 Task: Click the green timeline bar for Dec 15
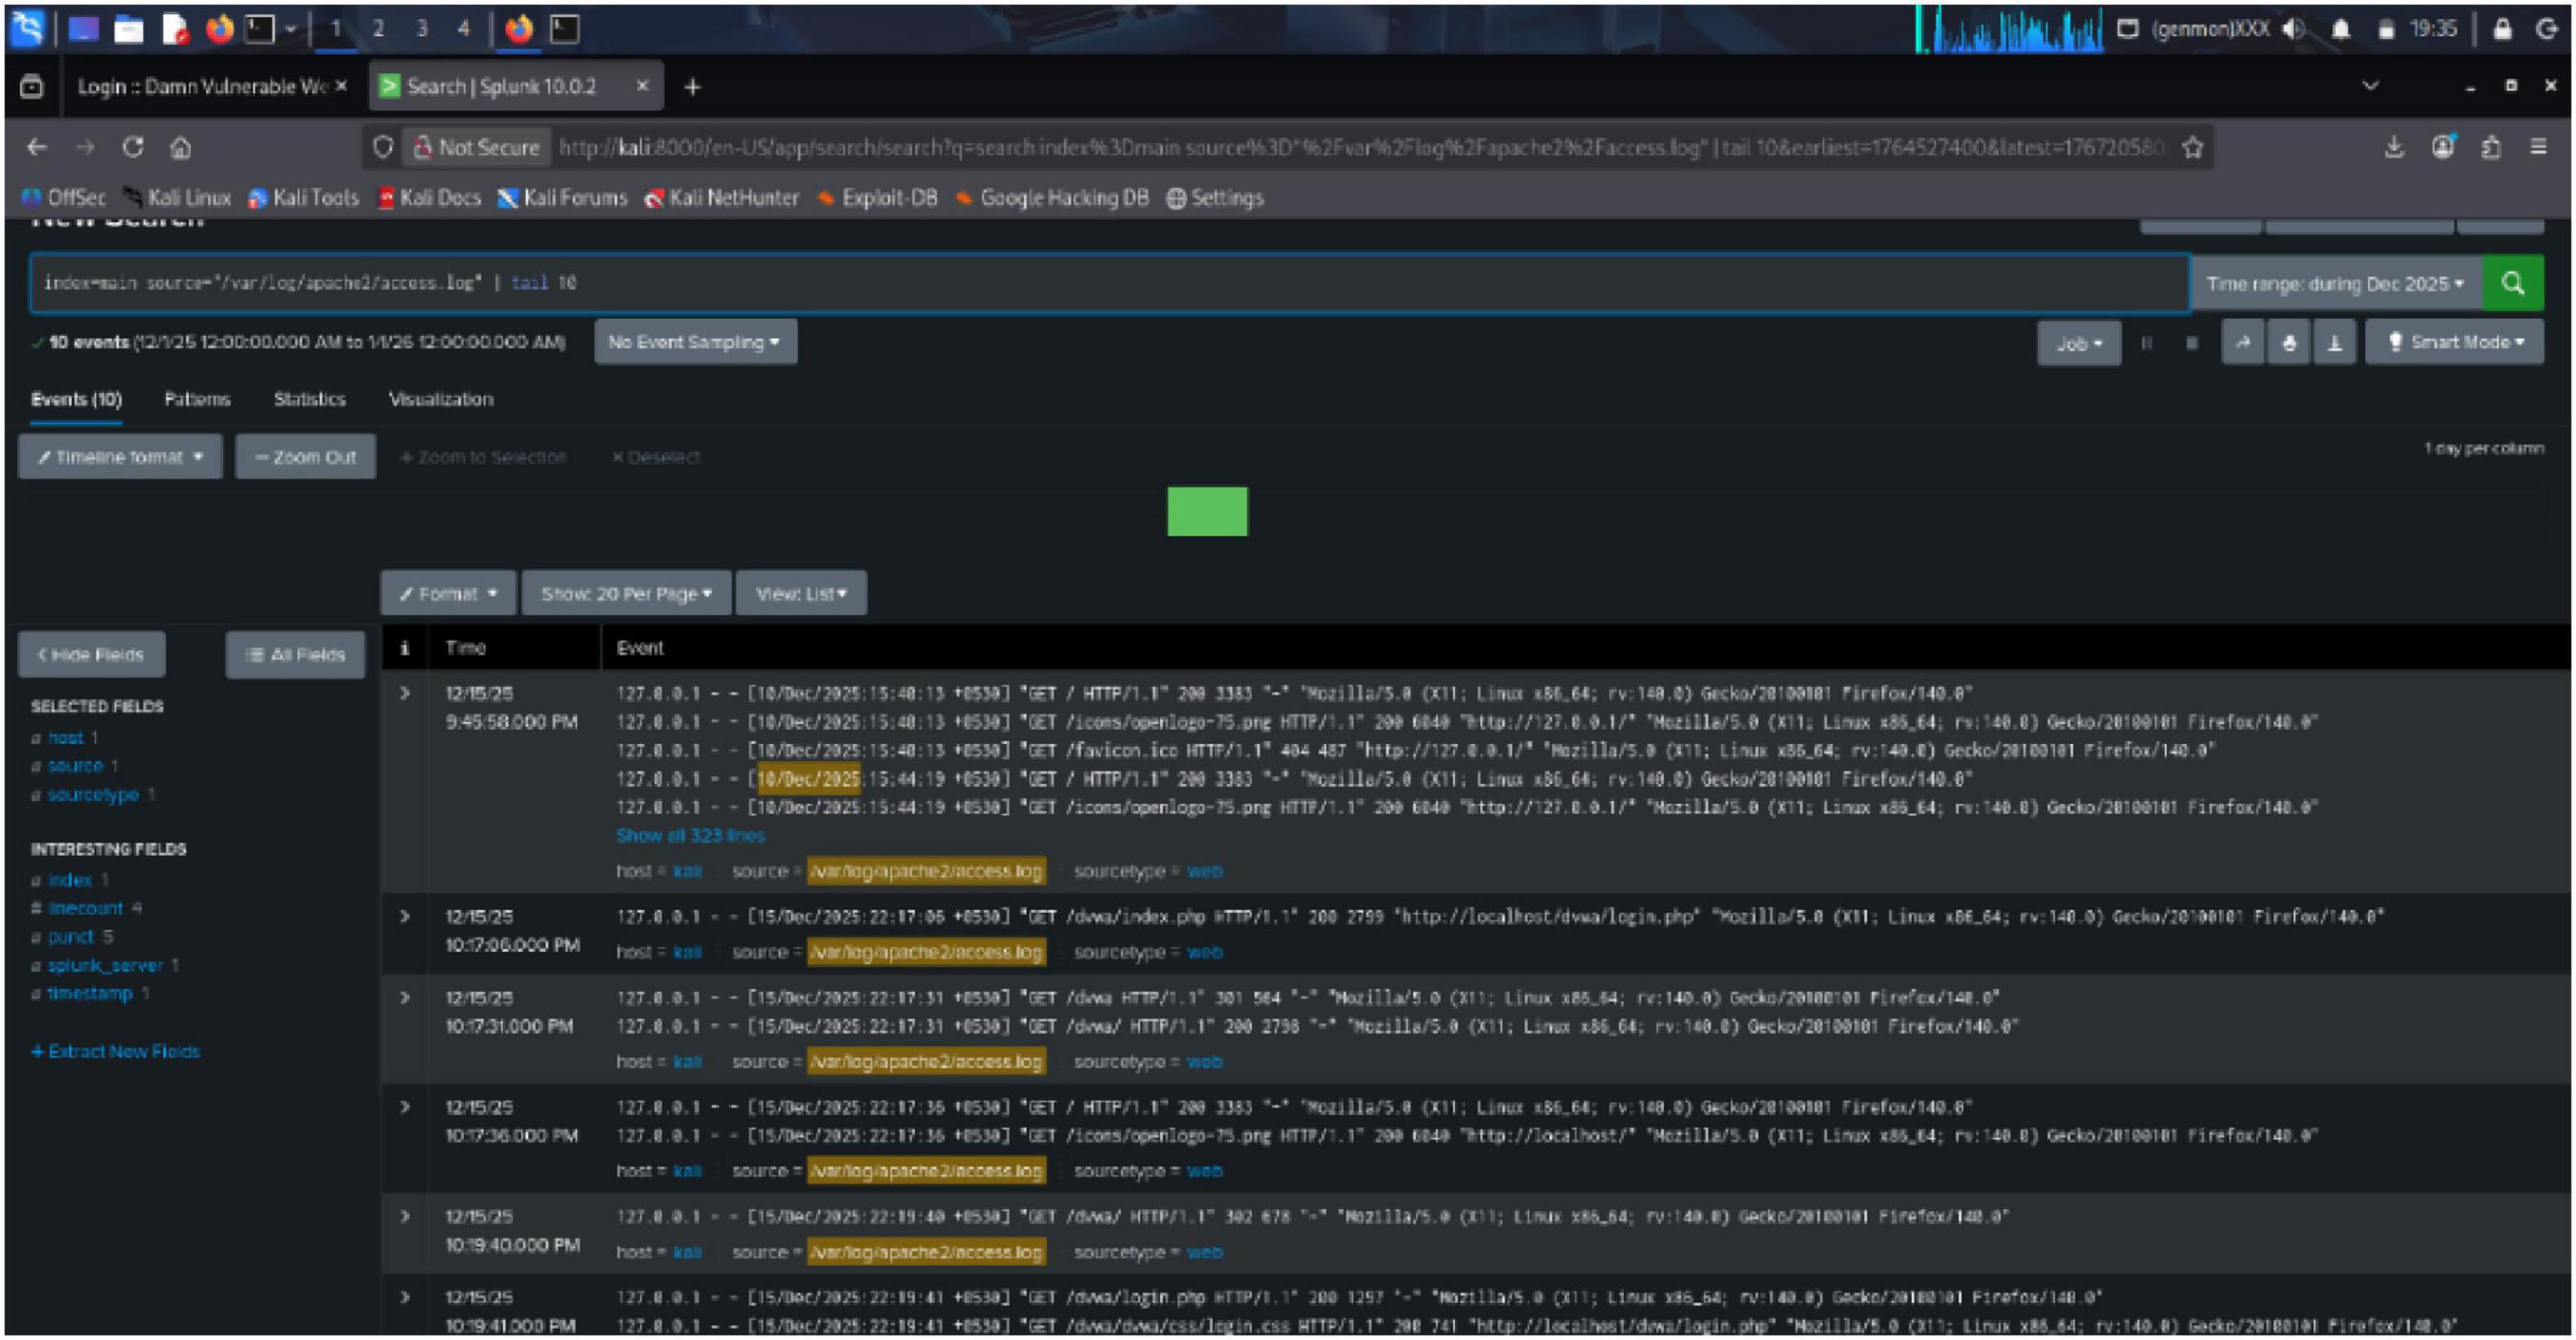[x=1207, y=512]
